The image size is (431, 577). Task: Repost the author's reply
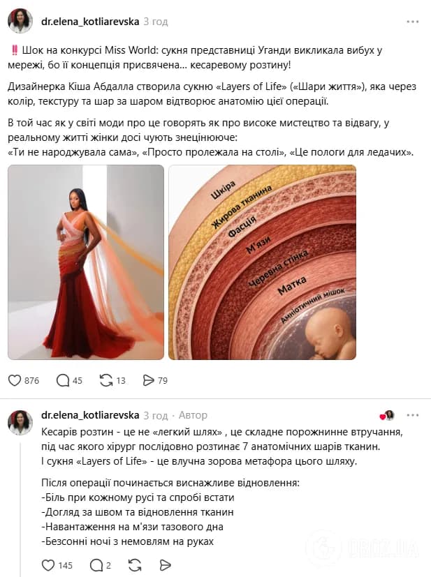(135, 565)
